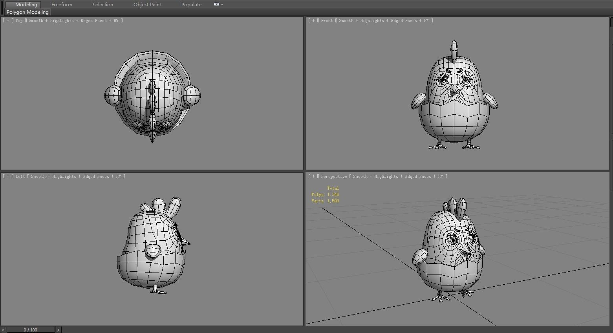Step time slider back with left arrow
The image size is (613, 333).
[3, 329]
